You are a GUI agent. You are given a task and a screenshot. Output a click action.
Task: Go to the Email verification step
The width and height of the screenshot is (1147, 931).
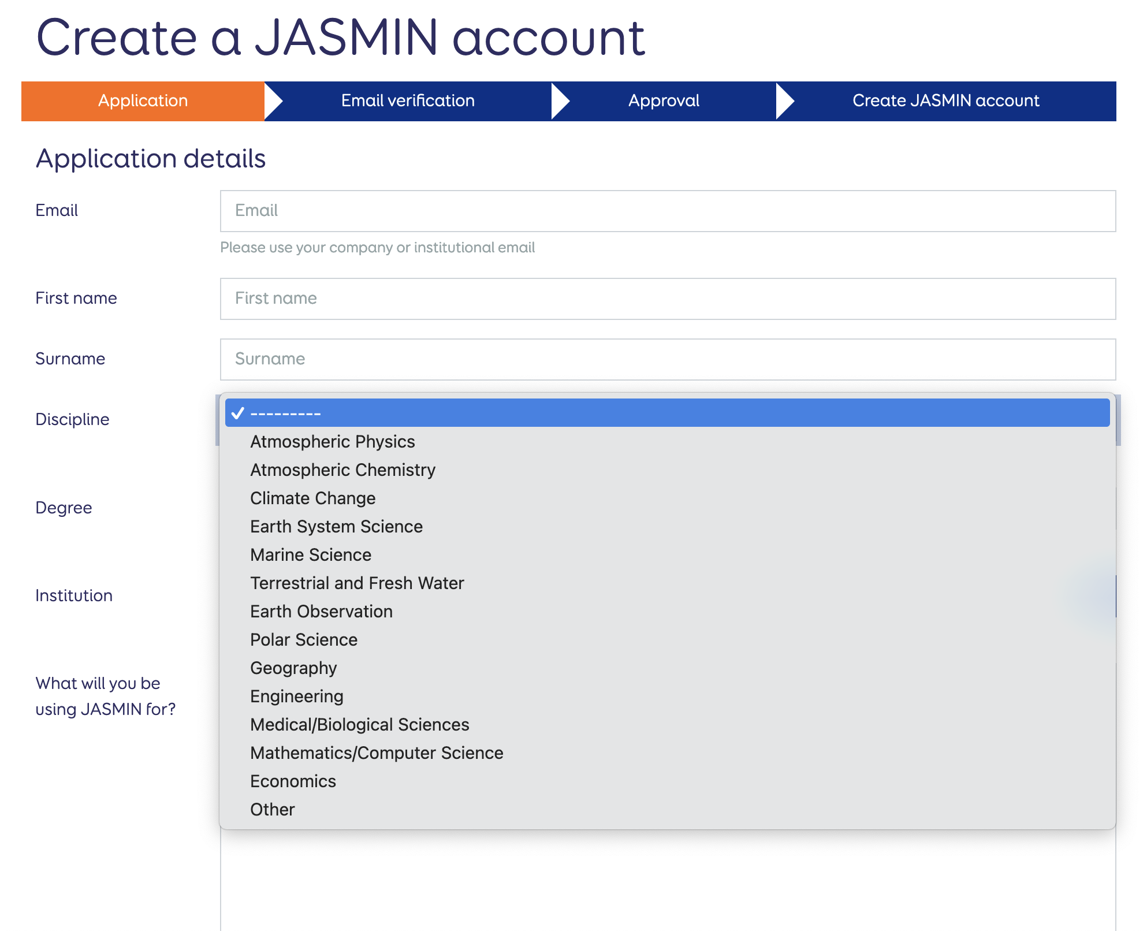(407, 100)
